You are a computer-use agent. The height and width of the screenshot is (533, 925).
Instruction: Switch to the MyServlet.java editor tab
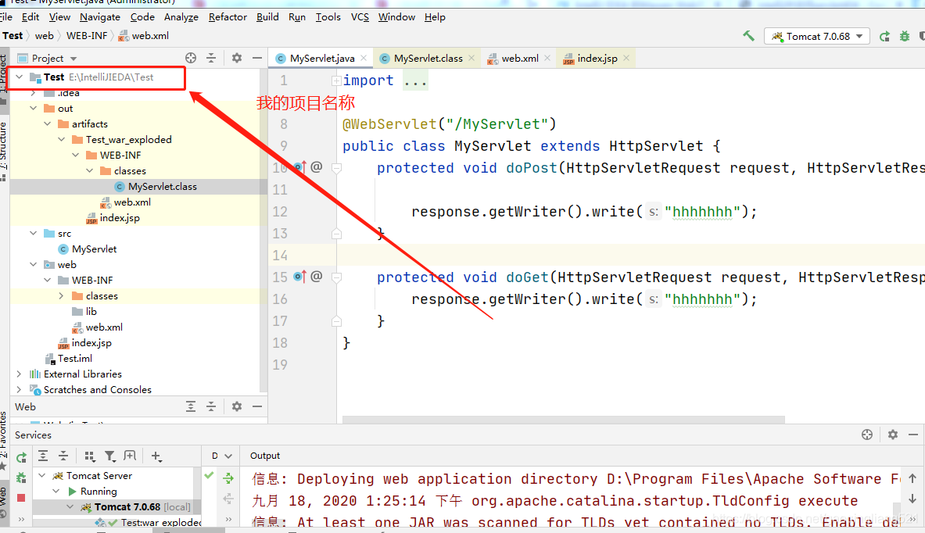(322, 59)
